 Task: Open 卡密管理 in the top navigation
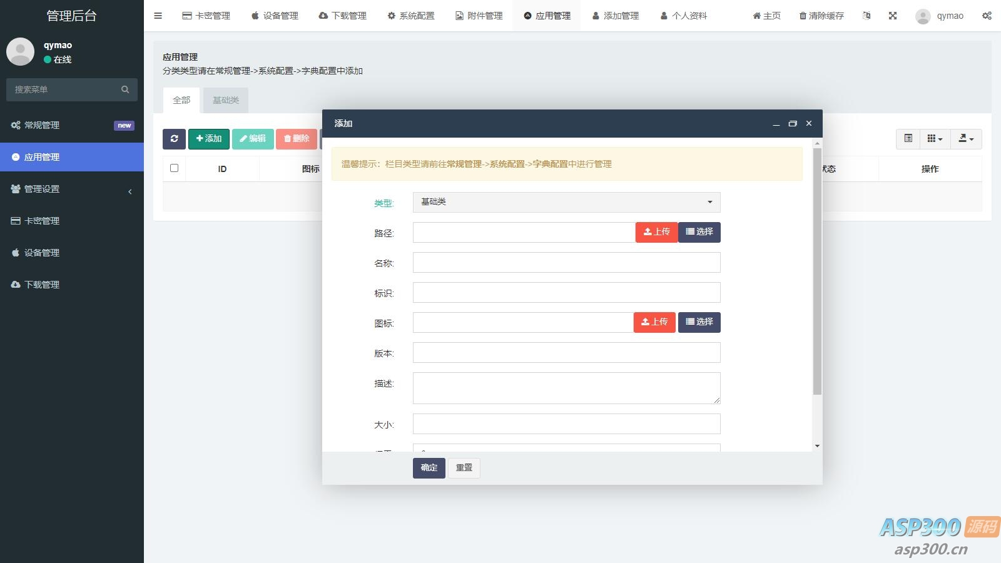tap(206, 16)
